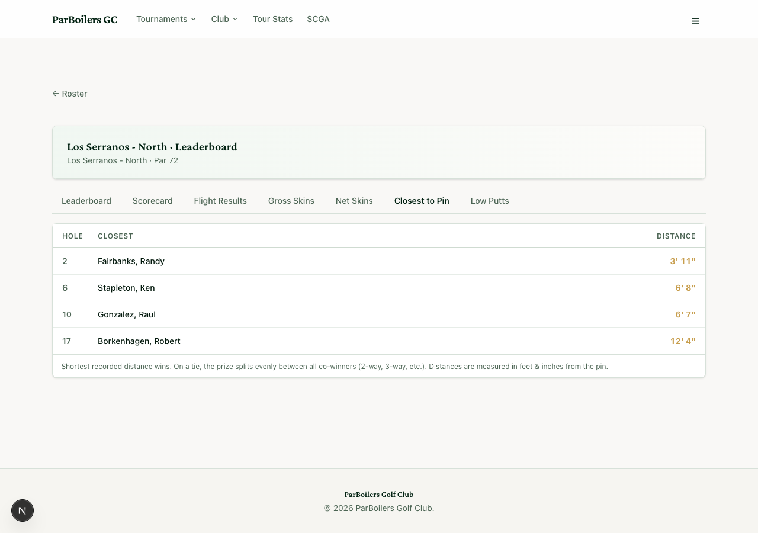Open the Tour Stats page
The width and height of the screenshot is (758, 533).
[272, 19]
